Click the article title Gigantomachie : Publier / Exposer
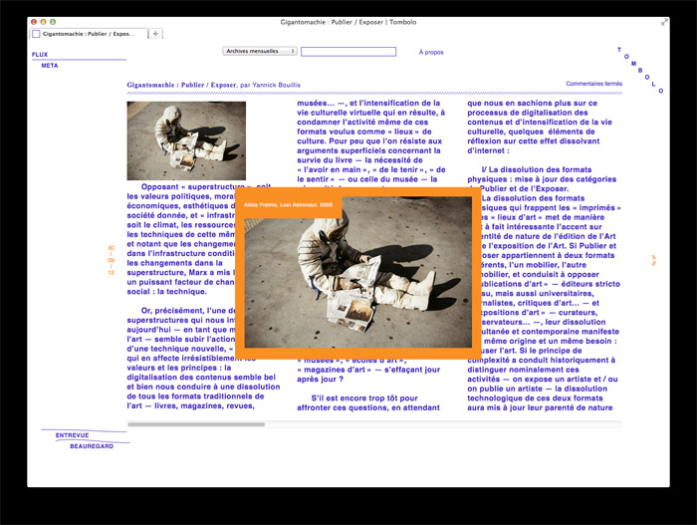This screenshot has width=697, height=525. [x=181, y=85]
